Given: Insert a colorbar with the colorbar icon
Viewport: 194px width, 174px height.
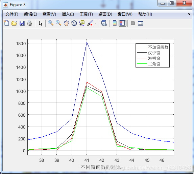Looking at the screenshot, I should click(x=115, y=23).
